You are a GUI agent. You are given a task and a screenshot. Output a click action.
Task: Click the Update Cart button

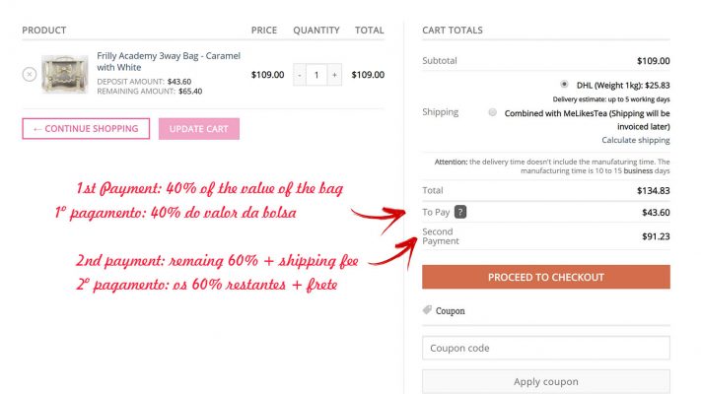click(199, 129)
